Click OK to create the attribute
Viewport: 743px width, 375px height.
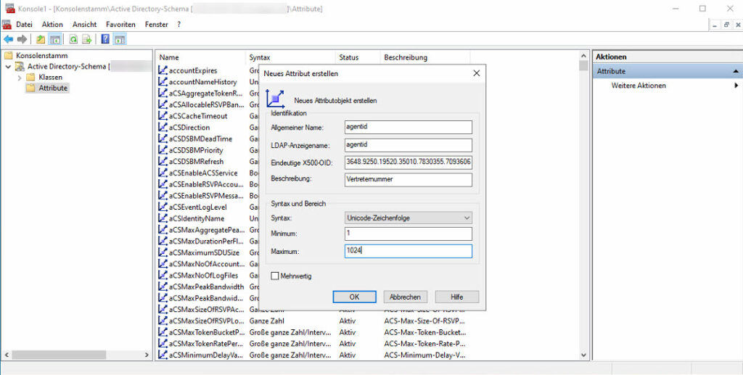point(354,297)
